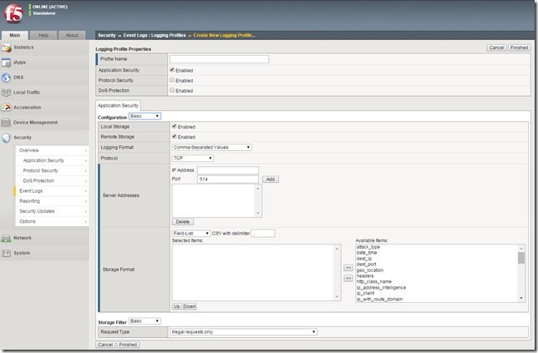
Task: Expand the Request Type dropdown
Action: pos(245,331)
